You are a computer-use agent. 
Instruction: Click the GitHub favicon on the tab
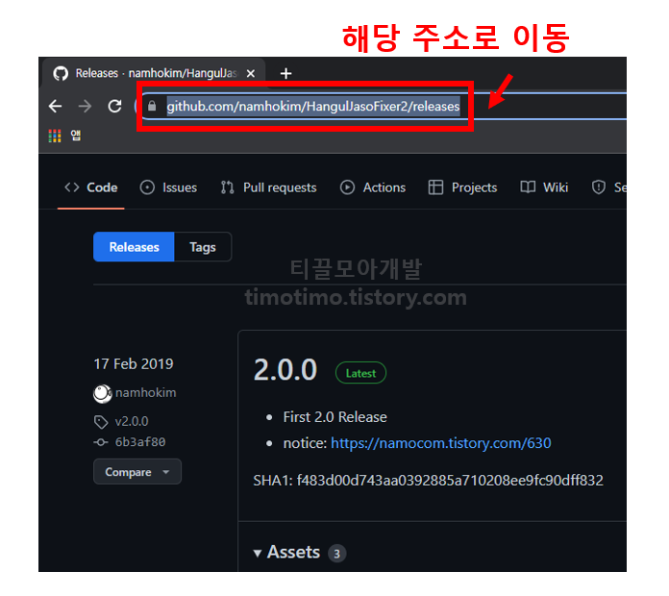(x=61, y=73)
